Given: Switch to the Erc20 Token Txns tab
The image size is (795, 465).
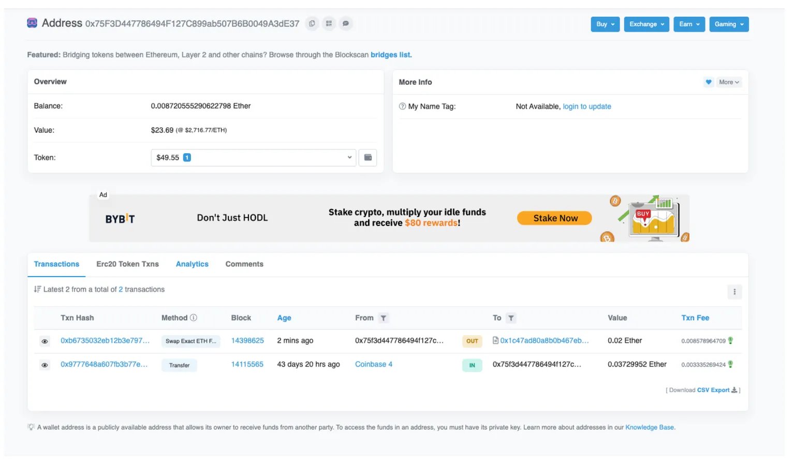Looking at the screenshot, I should click(127, 264).
